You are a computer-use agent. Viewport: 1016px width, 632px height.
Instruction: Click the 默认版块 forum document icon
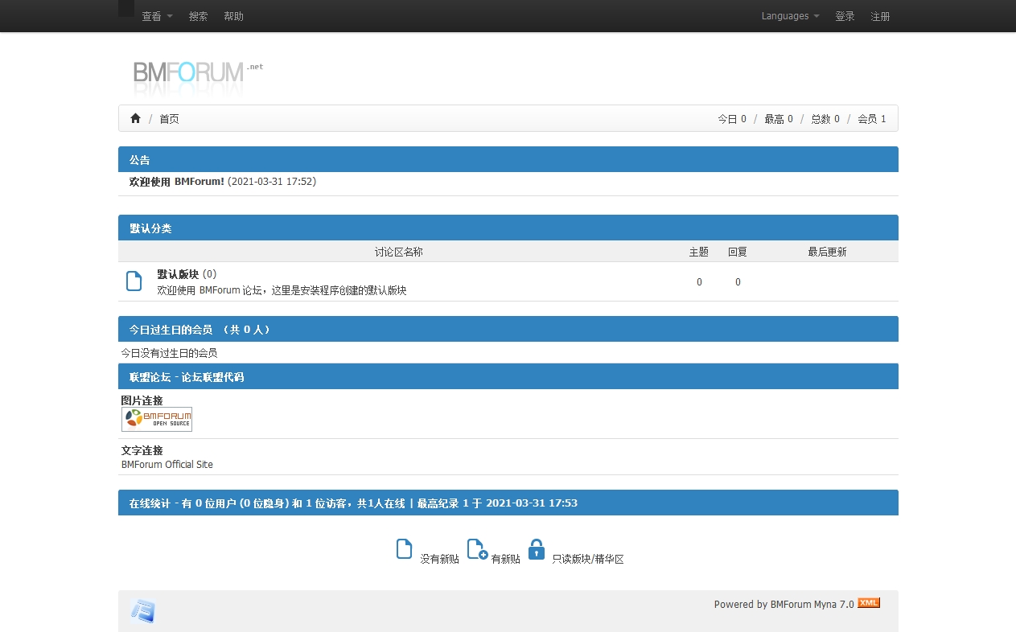pyautogui.click(x=134, y=281)
